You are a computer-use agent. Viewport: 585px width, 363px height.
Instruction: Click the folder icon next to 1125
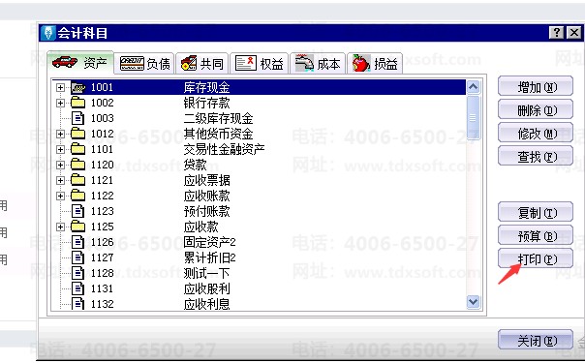[x=78, y=227]
